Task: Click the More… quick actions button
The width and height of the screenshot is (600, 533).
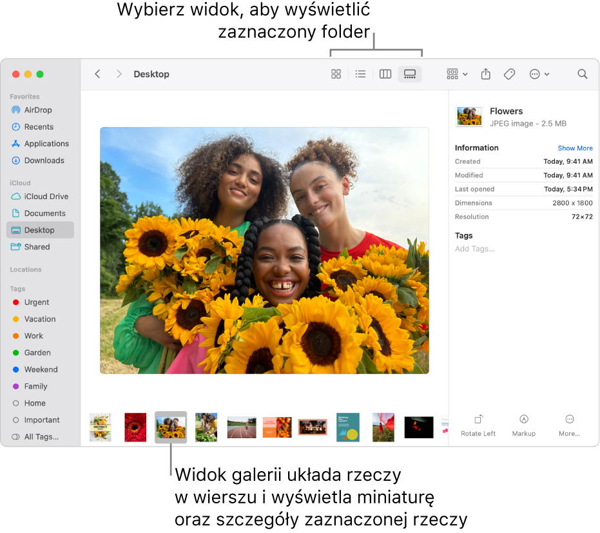Action: click(x=569, y=425)
